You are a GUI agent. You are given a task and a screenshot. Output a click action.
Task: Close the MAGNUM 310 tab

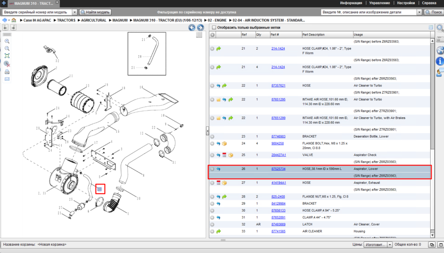coord(57,2)
